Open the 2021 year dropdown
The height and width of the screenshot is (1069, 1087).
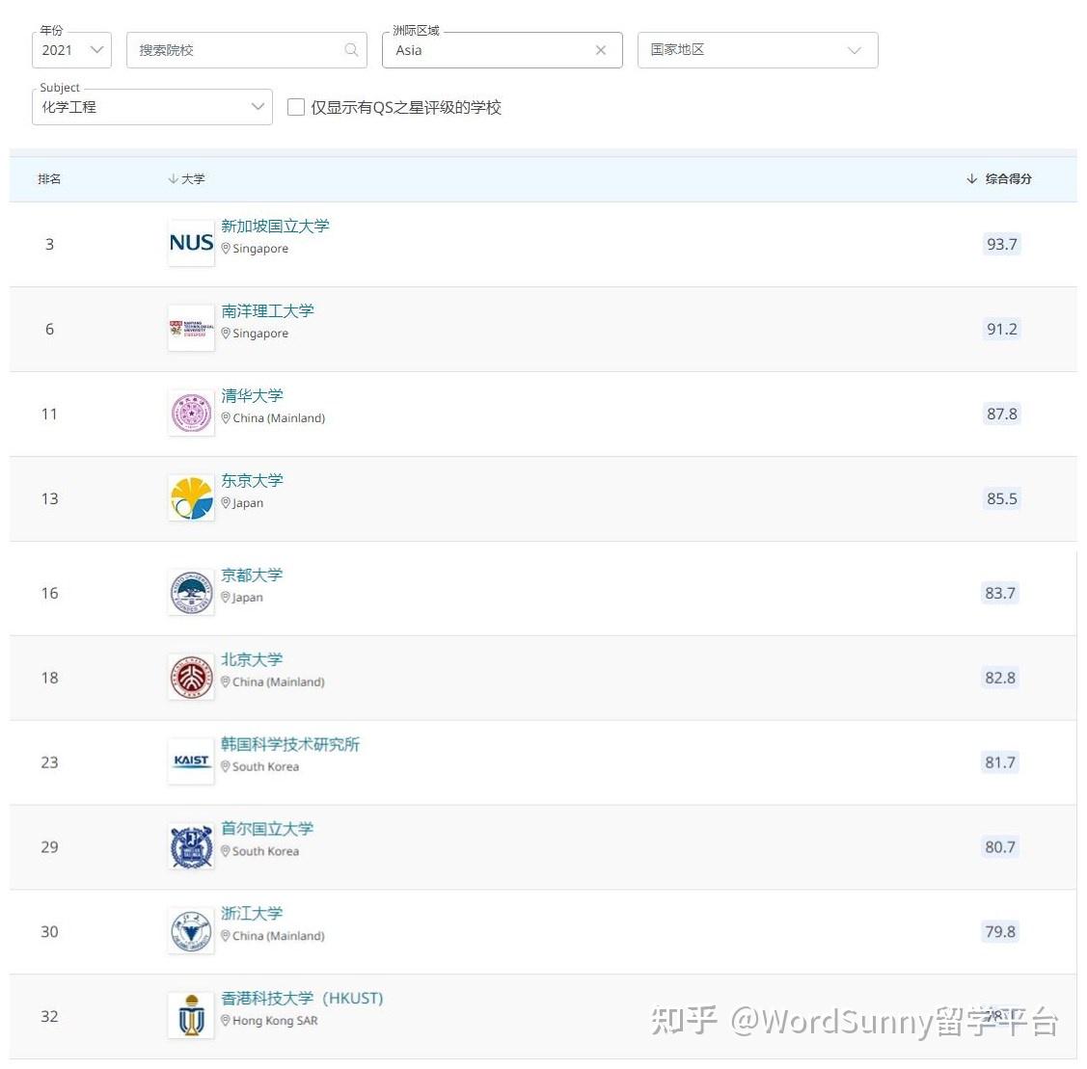72,50
